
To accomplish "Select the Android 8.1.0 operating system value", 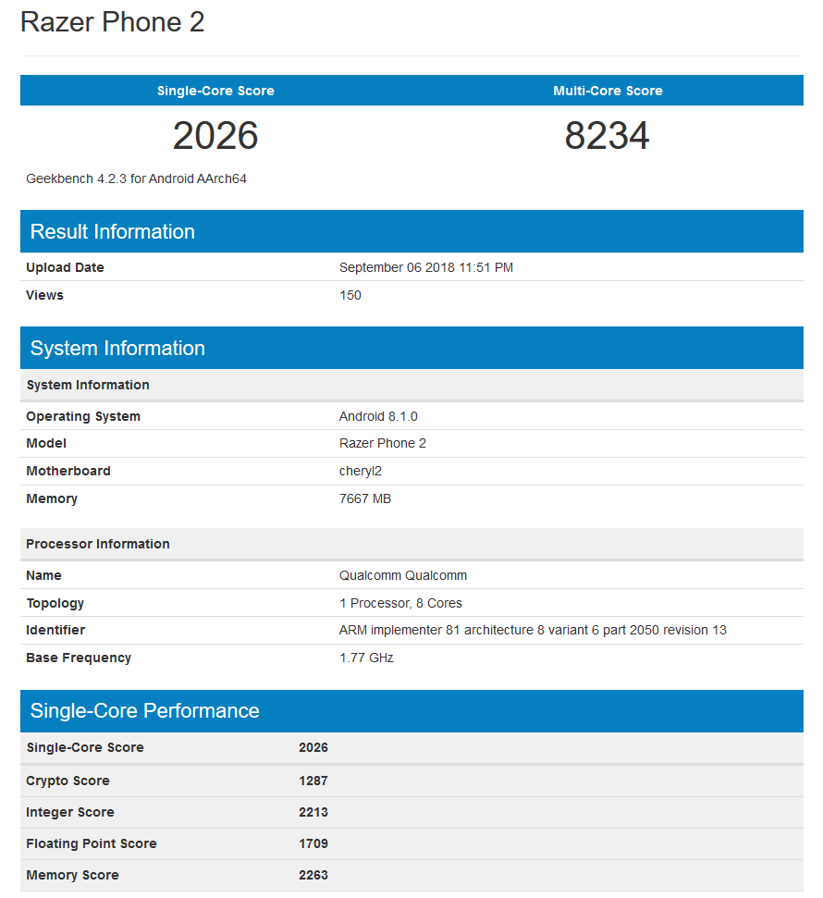I will (378, 416).
